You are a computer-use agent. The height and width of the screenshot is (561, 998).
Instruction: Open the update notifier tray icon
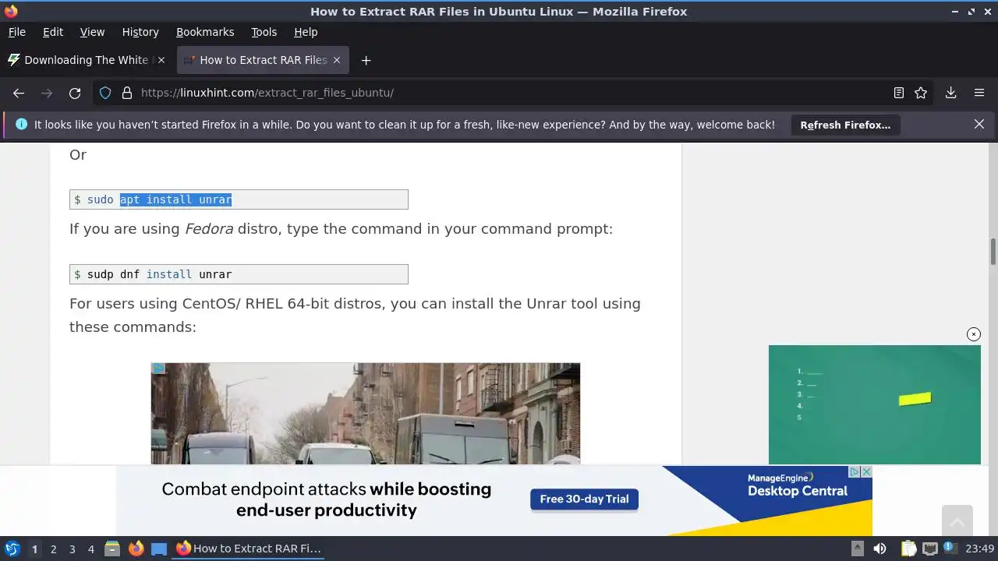950,549
